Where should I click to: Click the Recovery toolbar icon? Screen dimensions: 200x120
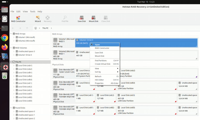coord(48,19)
